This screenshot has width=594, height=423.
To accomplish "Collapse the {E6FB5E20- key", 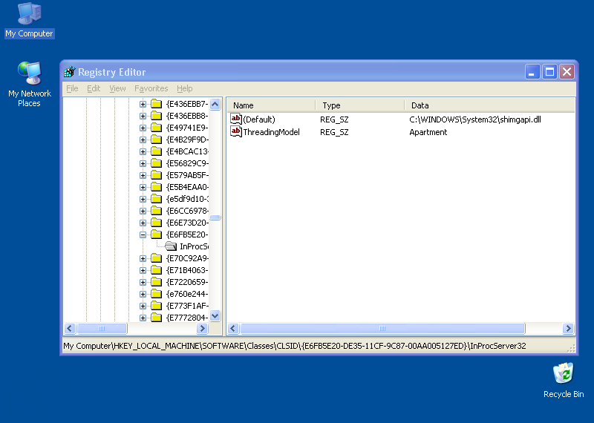I will click(x=143, y=235).
